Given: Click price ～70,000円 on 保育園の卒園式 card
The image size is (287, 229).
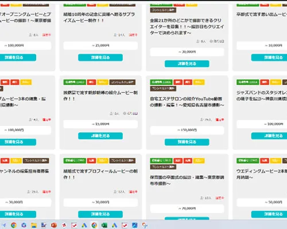Looking at the screenshot, I should [187, 208].
